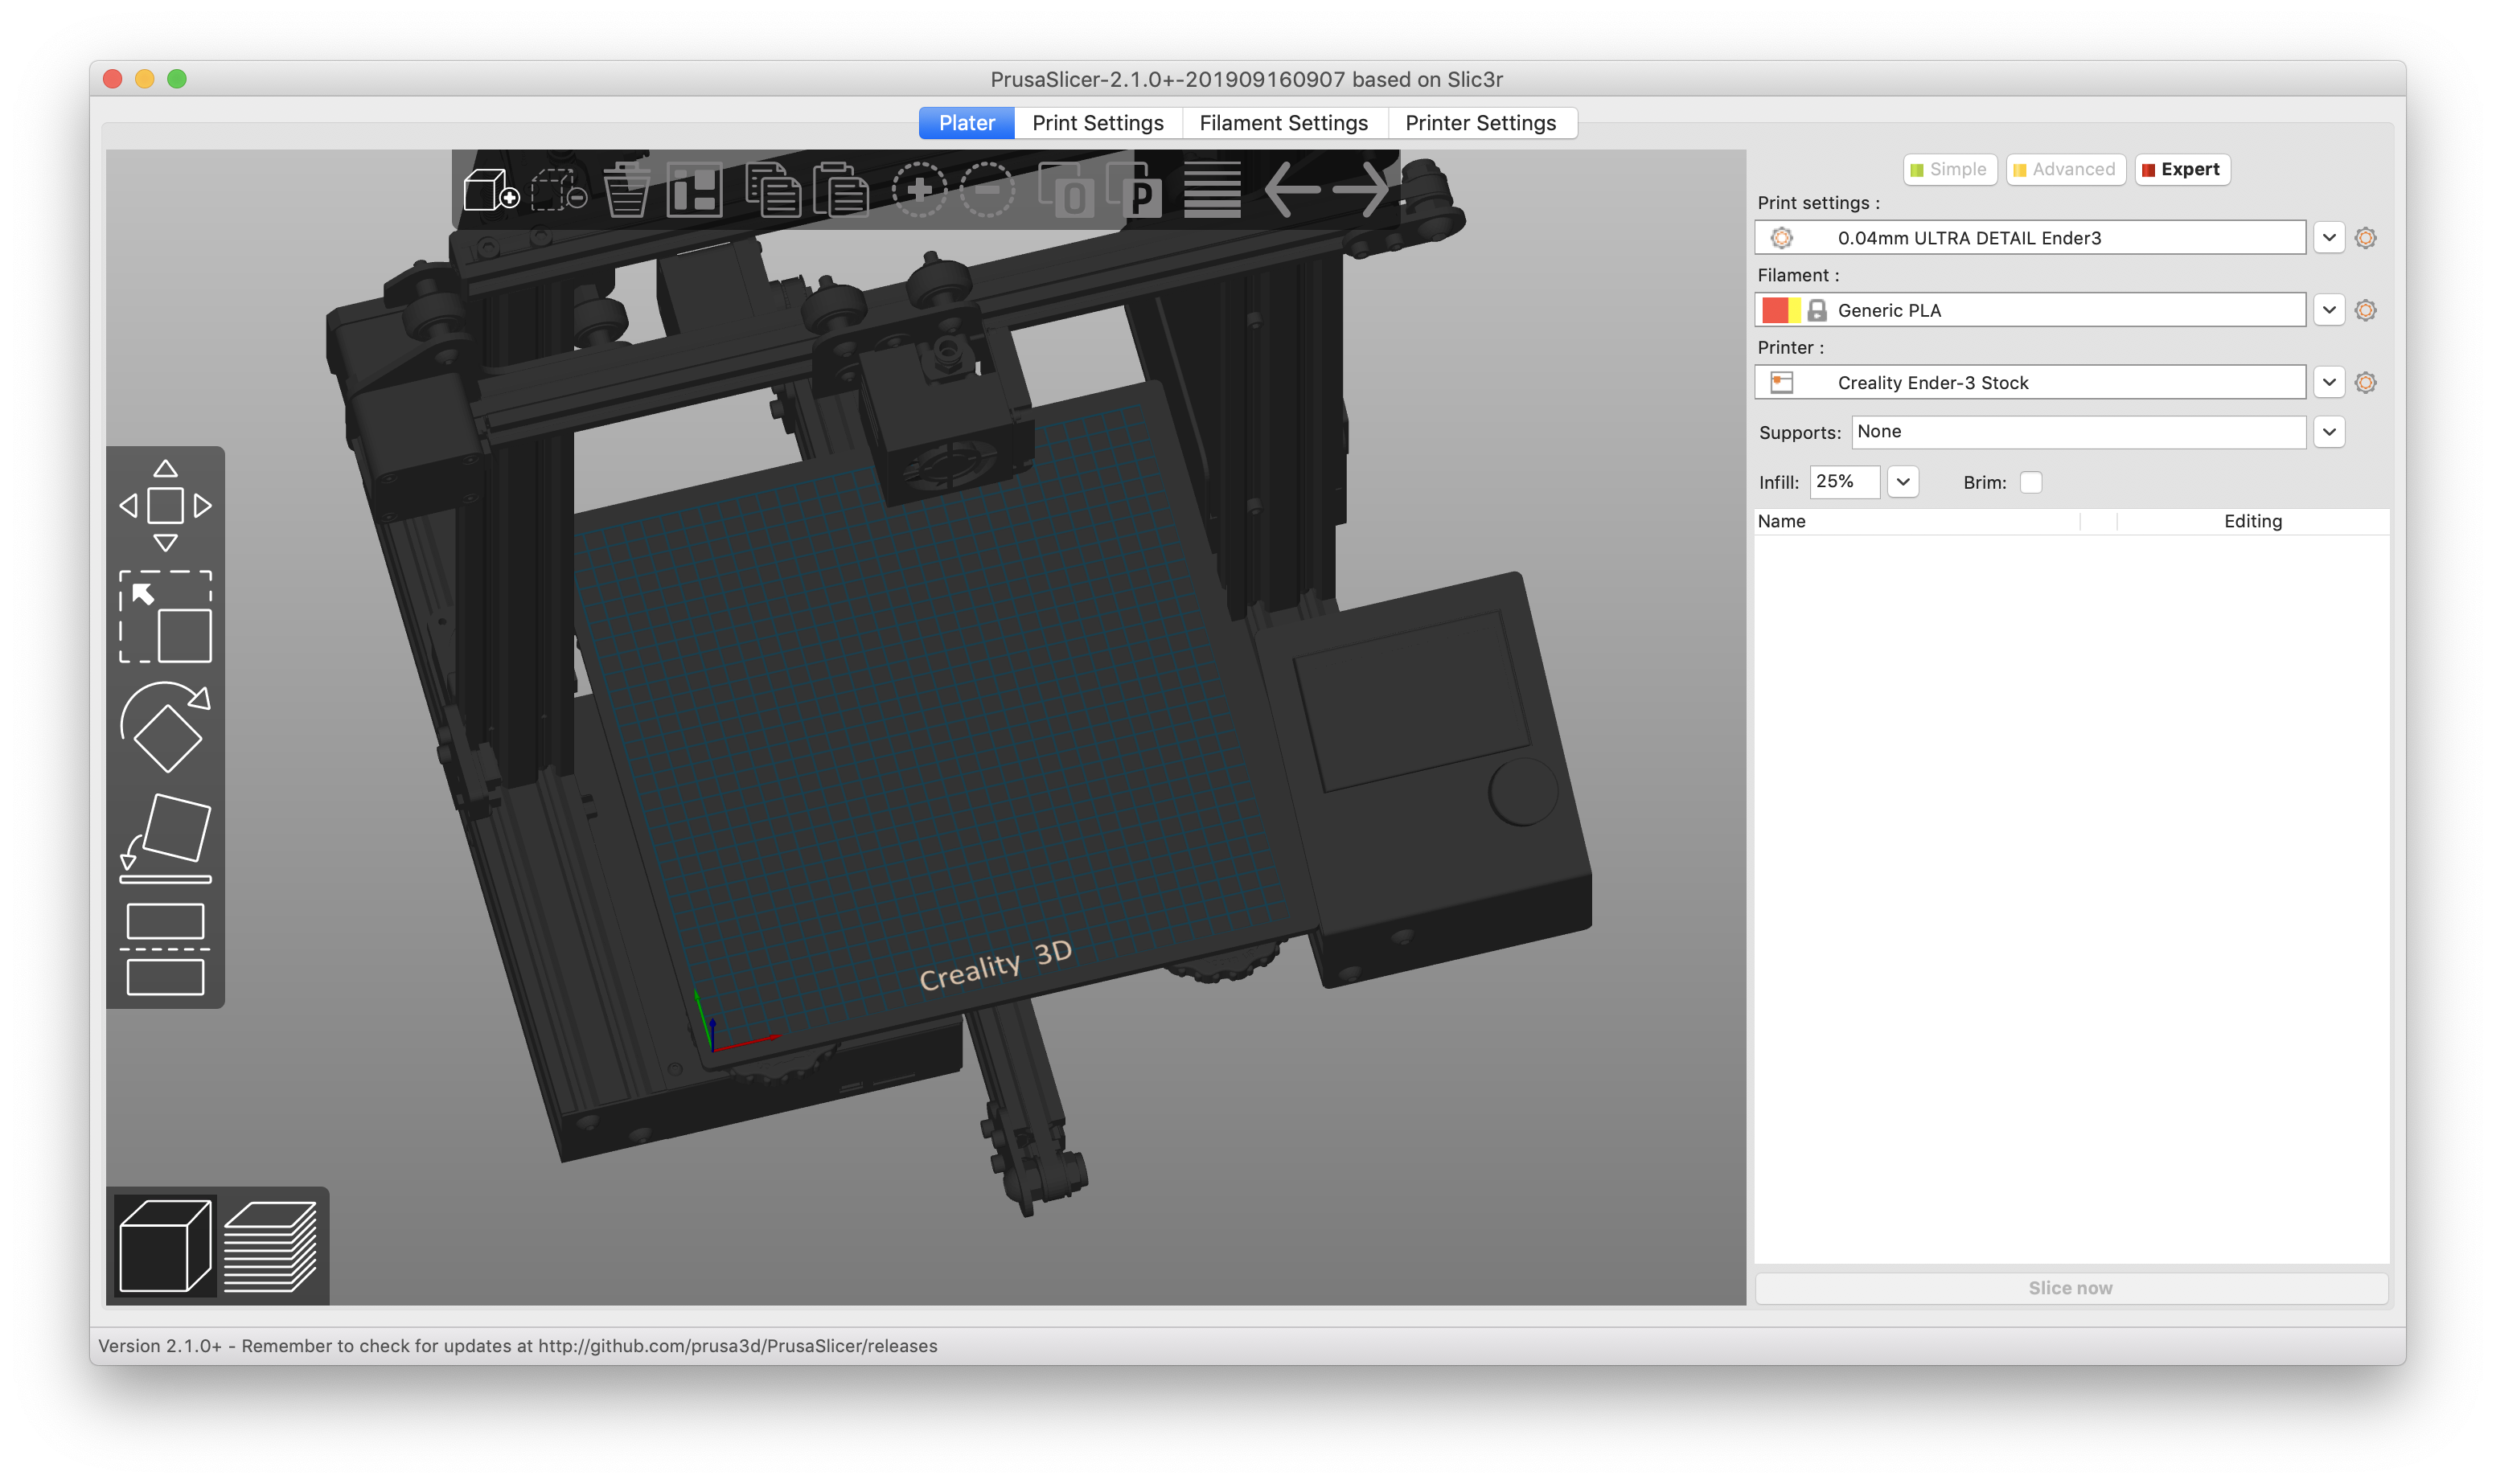Select the Move gizmo tool
Image resolution: width=2496 pixels, height=1484 pixels.
(165, 505)
